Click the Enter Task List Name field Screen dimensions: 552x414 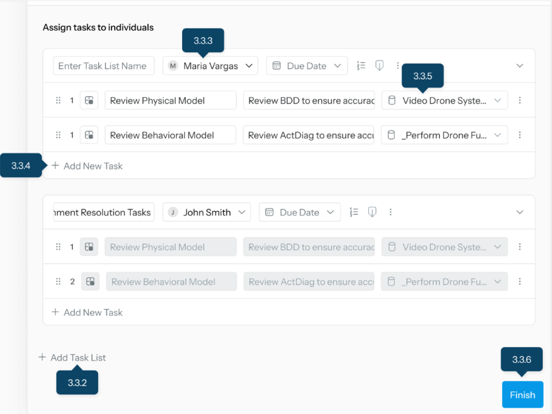pyautogui.click(x=102, y=66)
